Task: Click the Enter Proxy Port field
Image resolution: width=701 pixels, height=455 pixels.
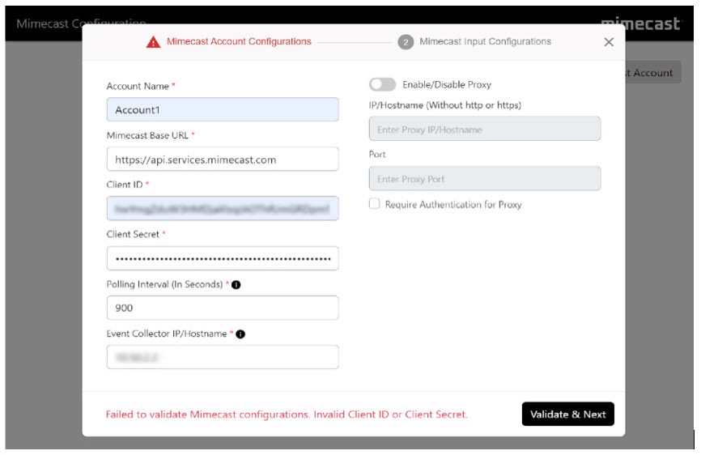Action: point(484,179)
